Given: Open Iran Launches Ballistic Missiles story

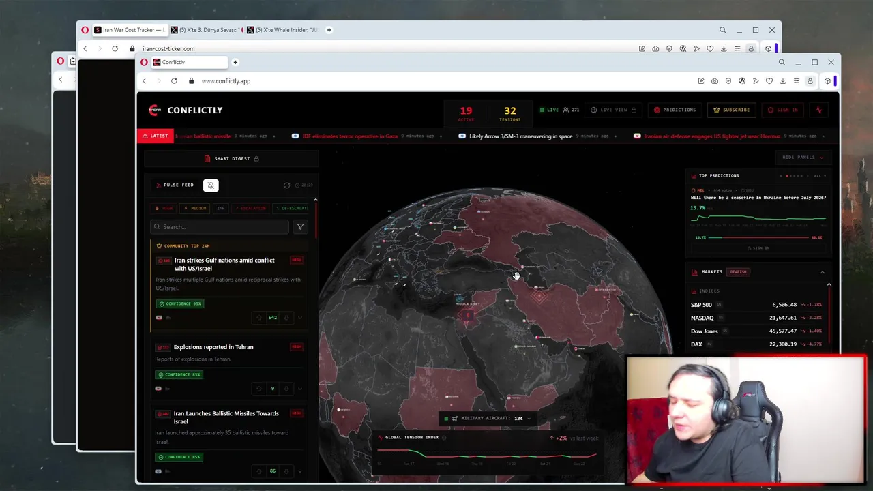Looking at the screenshot, I should tap(226, 417).
